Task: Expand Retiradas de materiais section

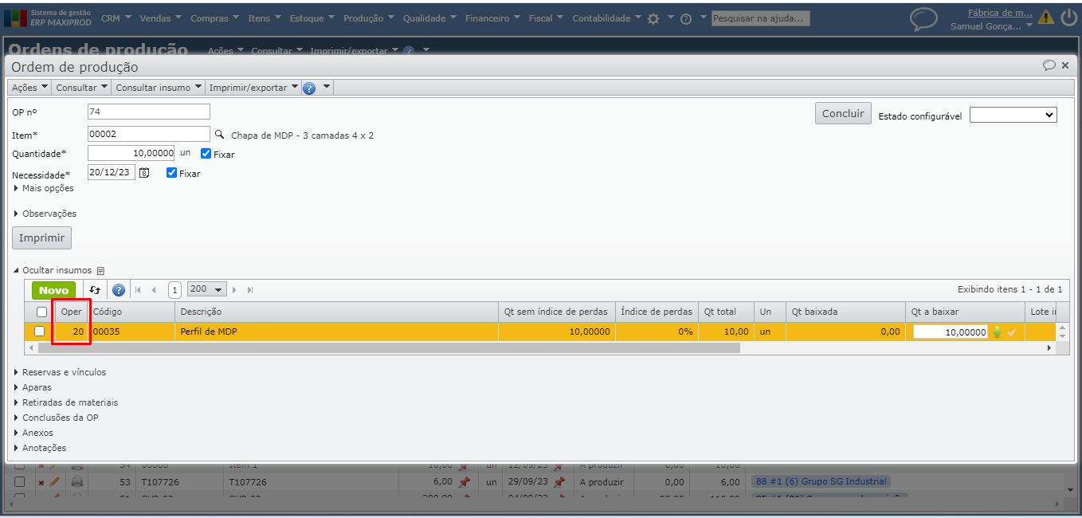Action: click(65, 402)
